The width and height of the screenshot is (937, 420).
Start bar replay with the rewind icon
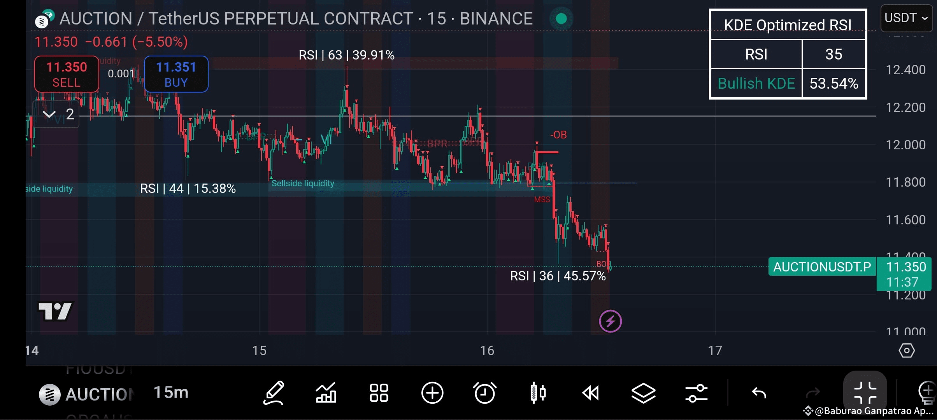(x=591, y=393)
